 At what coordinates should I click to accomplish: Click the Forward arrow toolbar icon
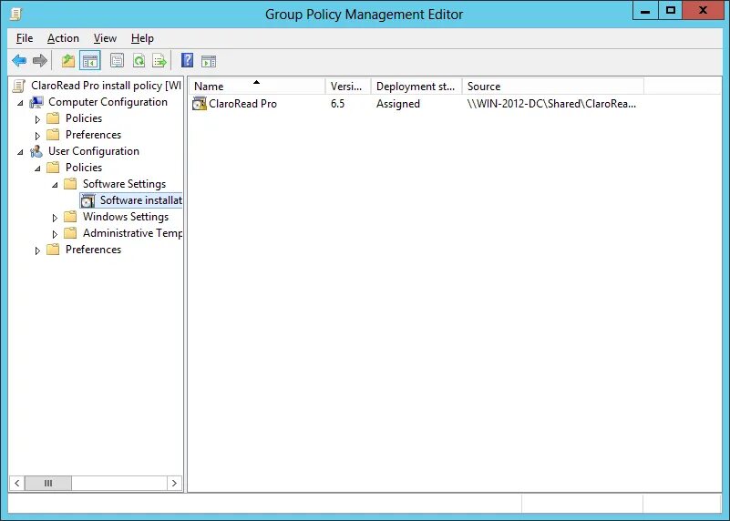click(x=40, y=60)
